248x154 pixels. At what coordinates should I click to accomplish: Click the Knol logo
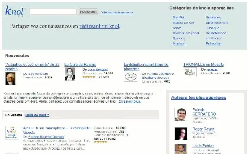(x=15, y=11)
